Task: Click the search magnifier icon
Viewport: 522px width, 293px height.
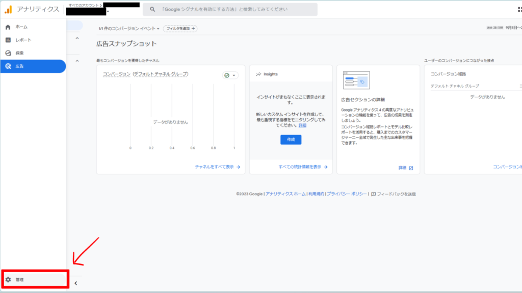Action: pos(152,10)
